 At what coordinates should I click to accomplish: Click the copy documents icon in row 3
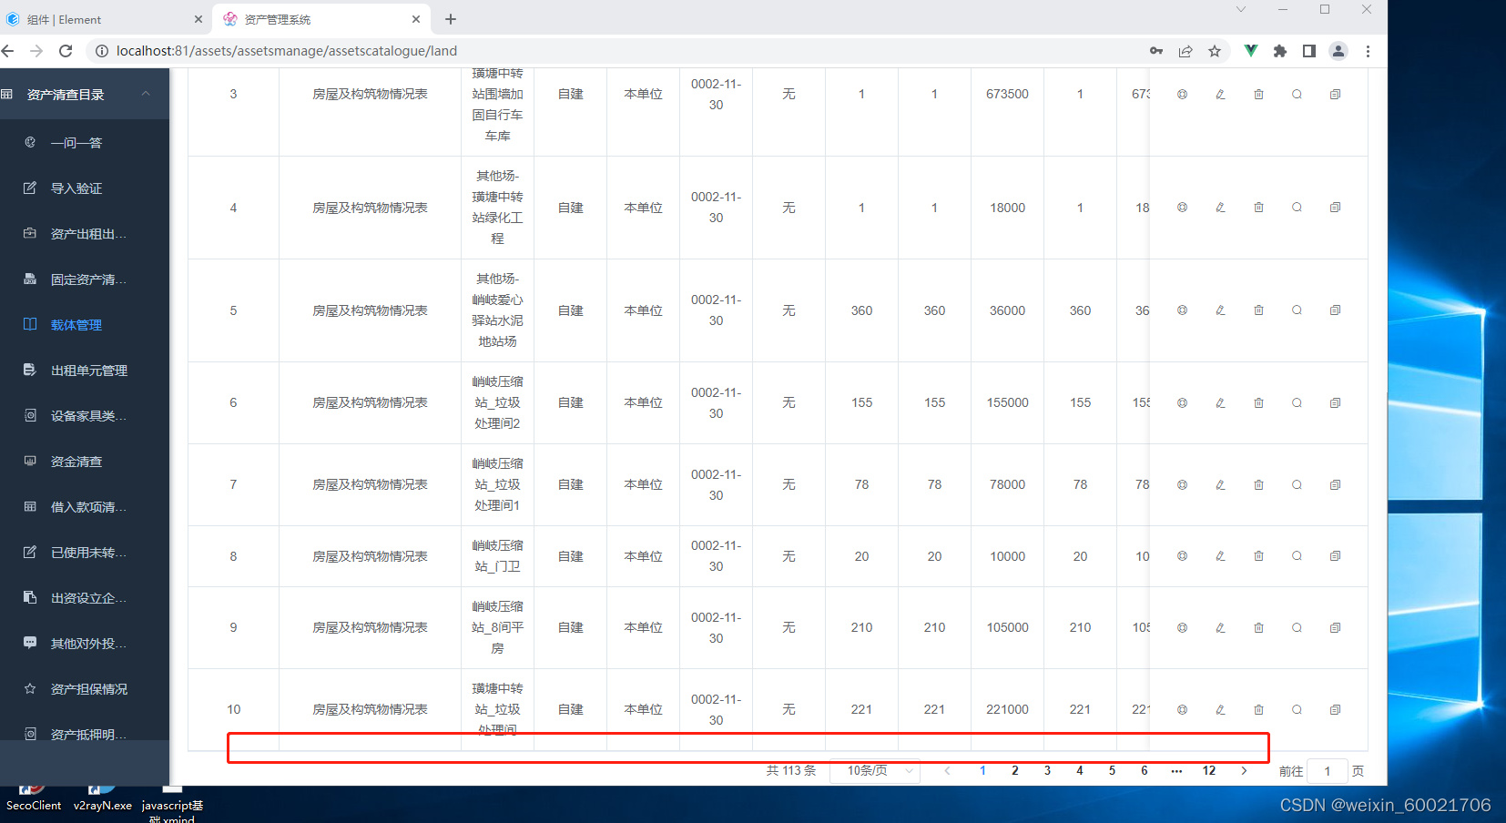(x=1335, y=94)
